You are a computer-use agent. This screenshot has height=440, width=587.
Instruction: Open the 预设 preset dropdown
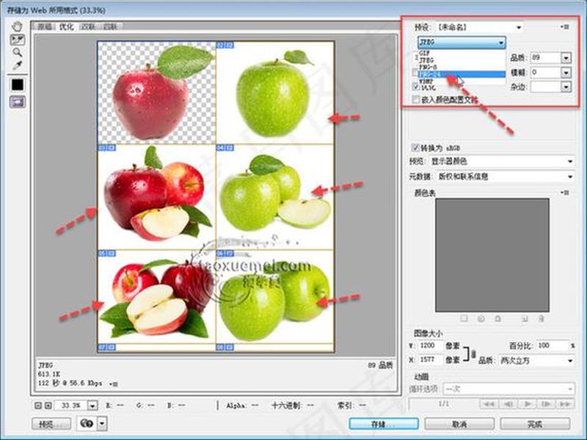[x=479, y=27]
